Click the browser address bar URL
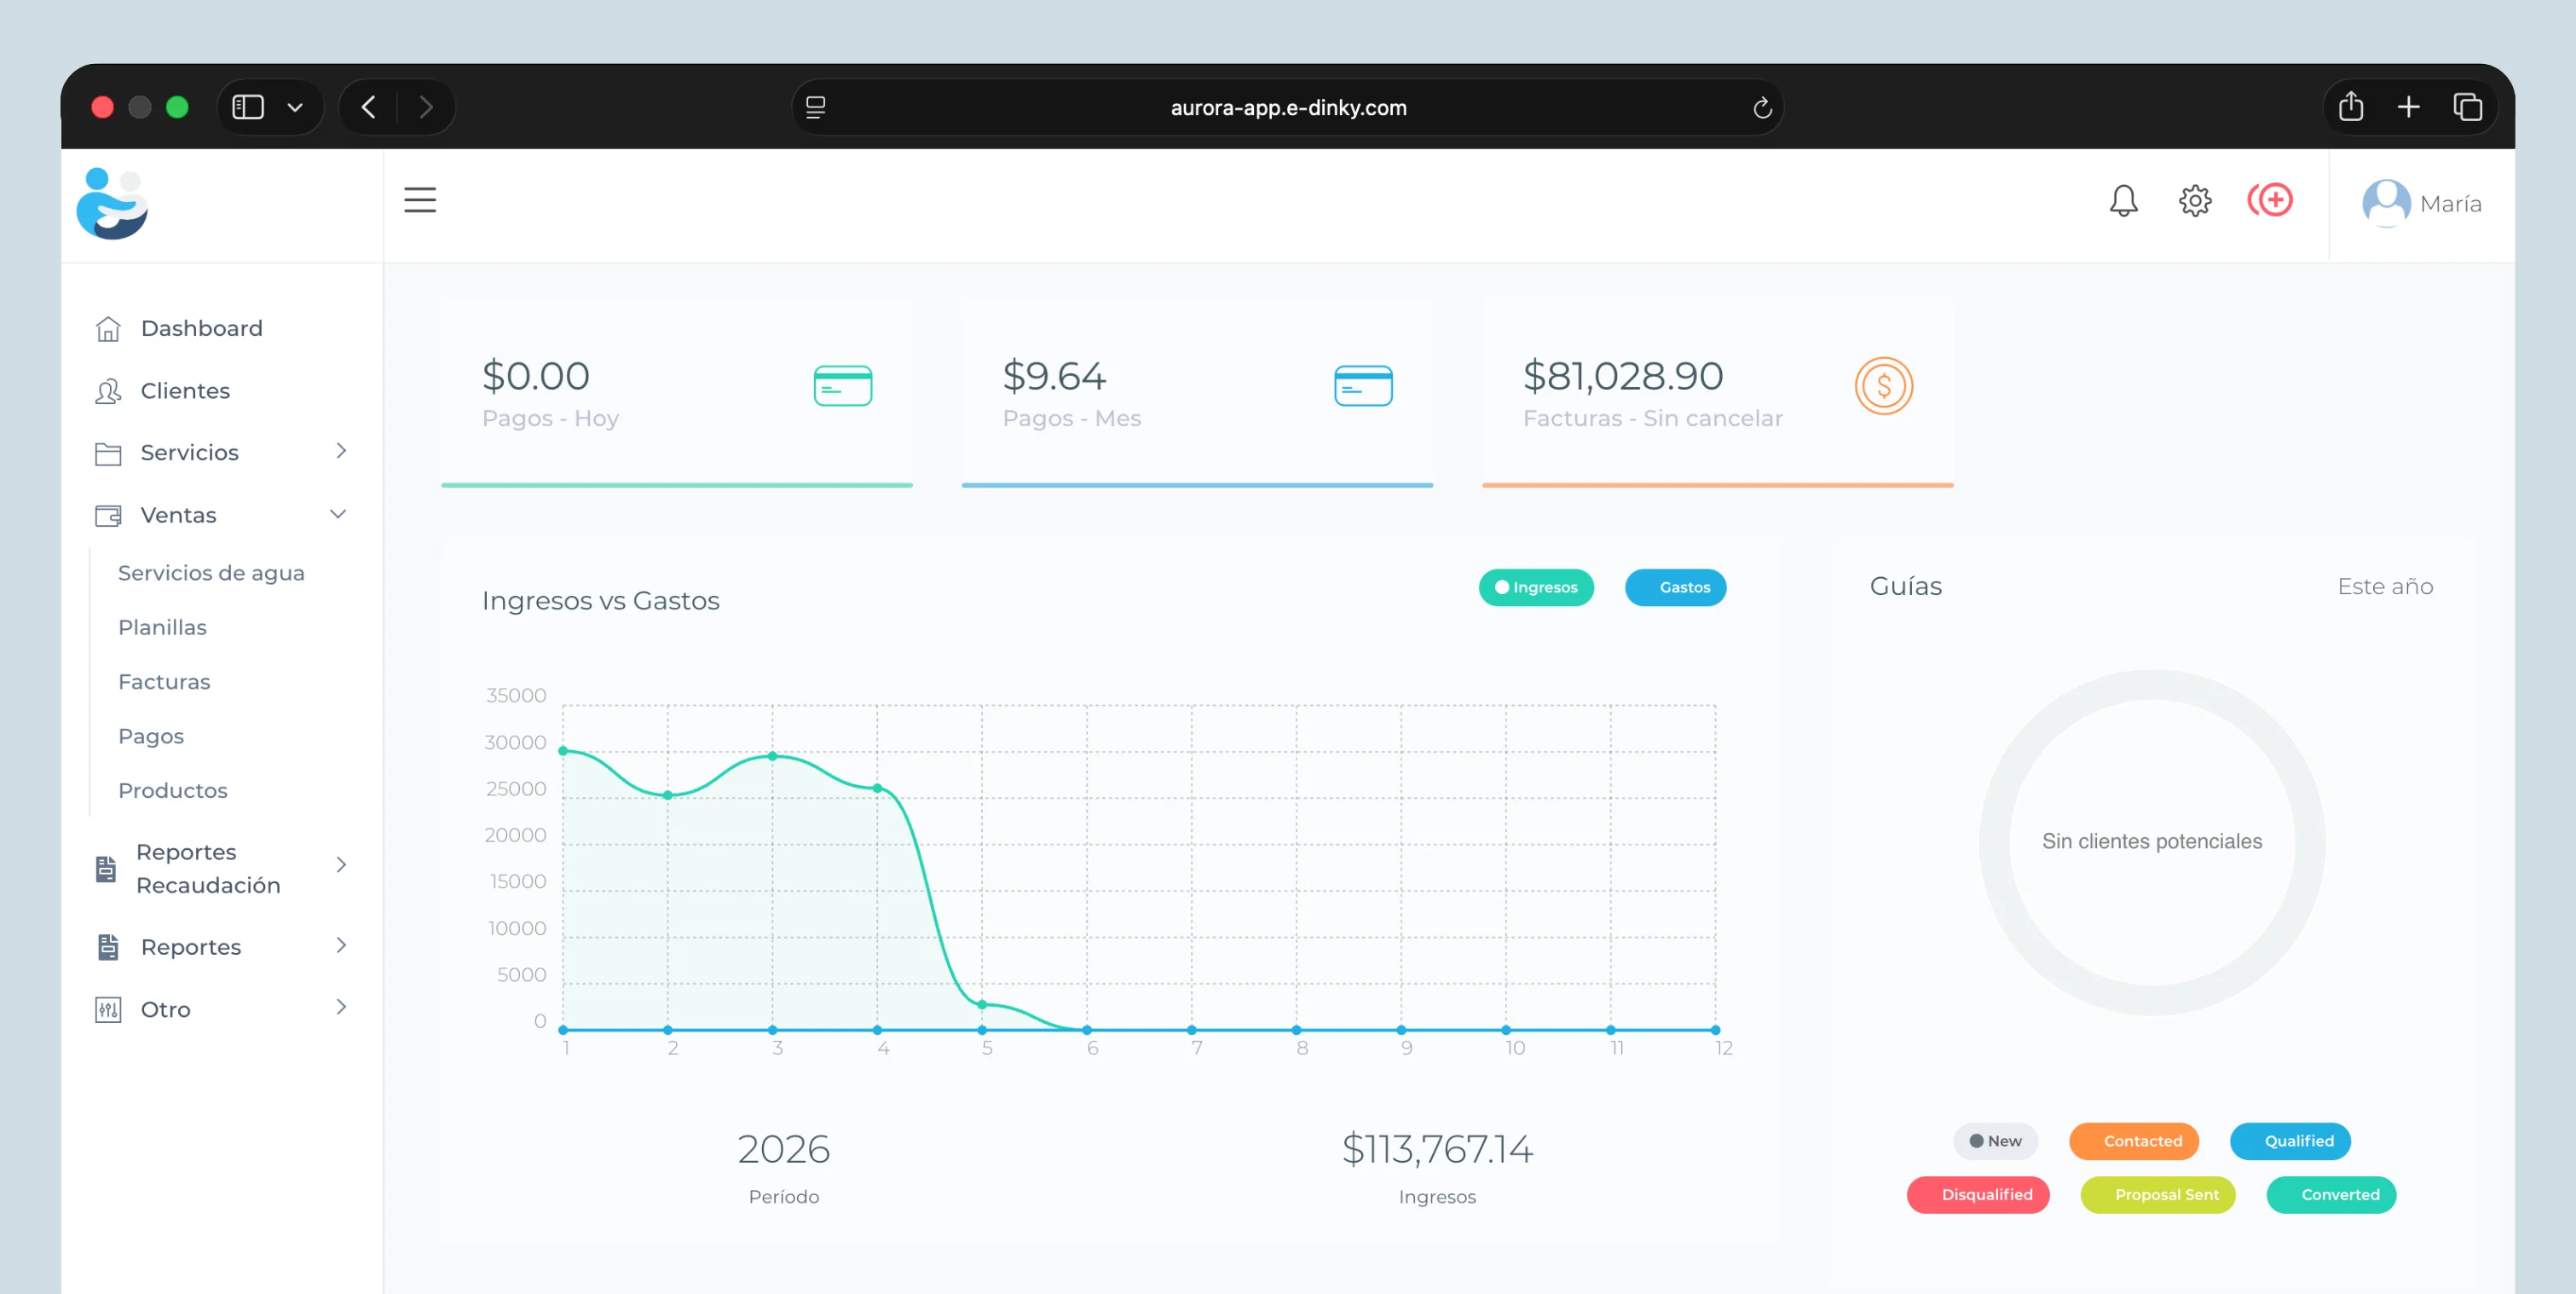2576x1294 pixels. pos(1288,108)
